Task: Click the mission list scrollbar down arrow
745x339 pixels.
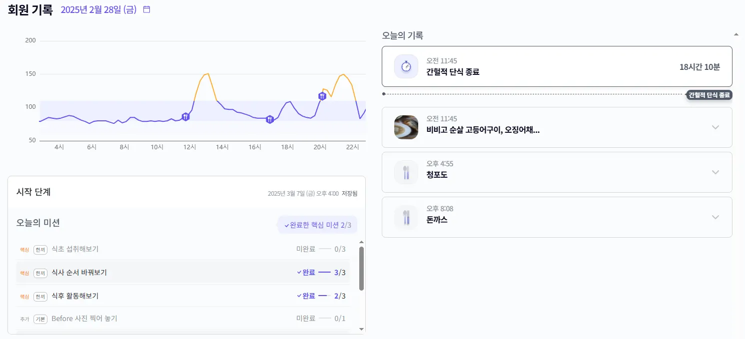Action: [x=361, y=329]
